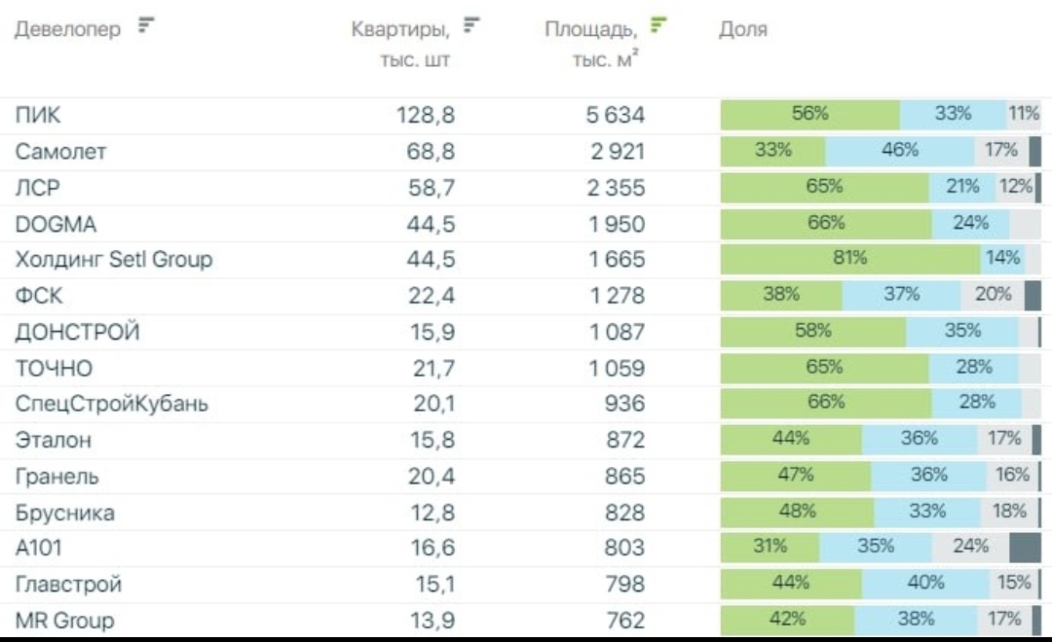Select the blue 35% segment for ДОНСТРОЙ
Image resolution: width=1052 pixels, height=642 pixels.
[961, 331]
